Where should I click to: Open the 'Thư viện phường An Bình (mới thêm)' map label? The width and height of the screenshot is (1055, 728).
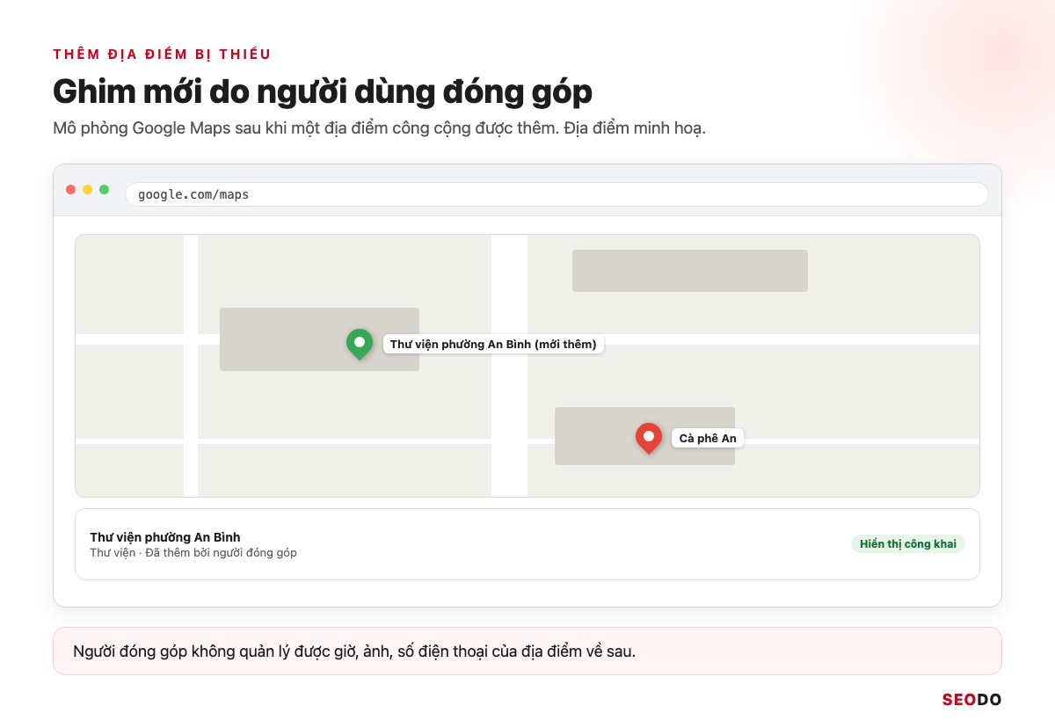pos(493,345)
